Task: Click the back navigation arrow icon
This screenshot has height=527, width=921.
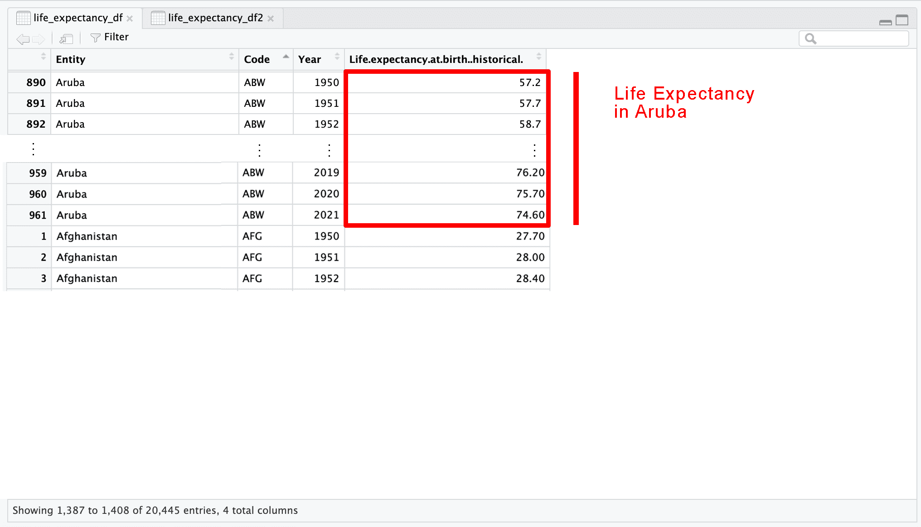Action: pyautogui.click(x=23, y=39)
